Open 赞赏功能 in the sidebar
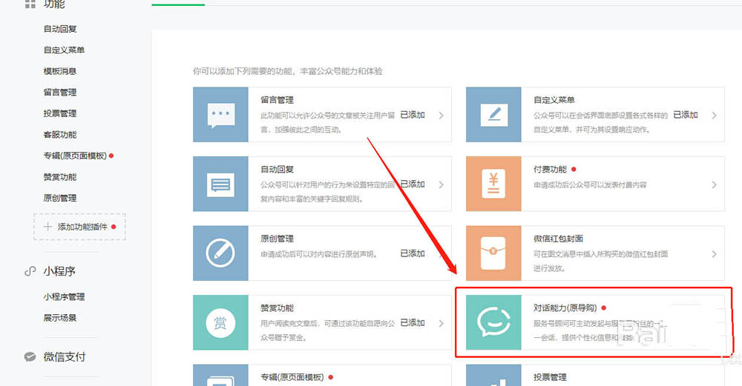The height and width of the screenshot is (386, 742). (x=60, y=176)
